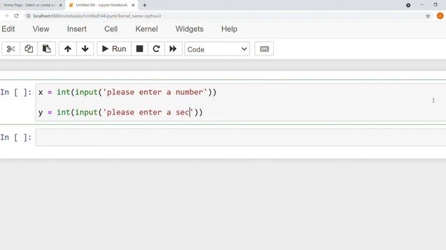Click variable y in second code line

(x=40, y=112)
